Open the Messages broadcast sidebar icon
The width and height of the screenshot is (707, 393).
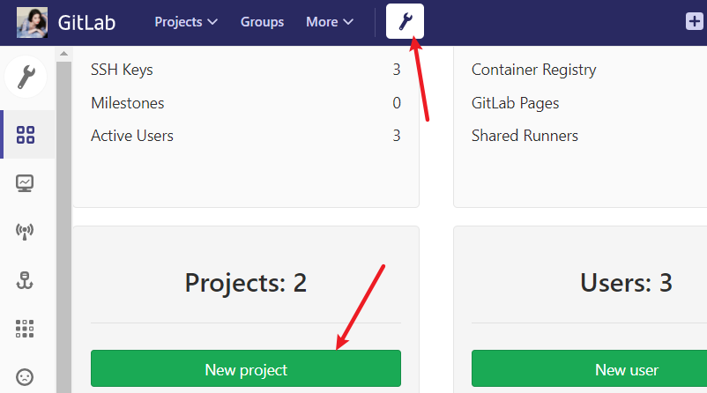pyautogui.click(x=25, y=231)
